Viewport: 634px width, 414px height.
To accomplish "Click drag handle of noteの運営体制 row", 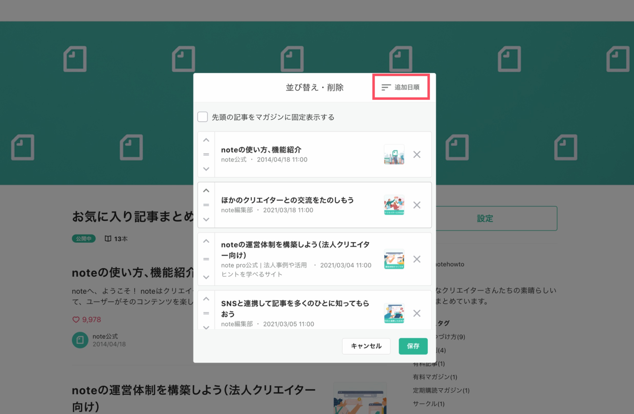I will tap(206, 259).
